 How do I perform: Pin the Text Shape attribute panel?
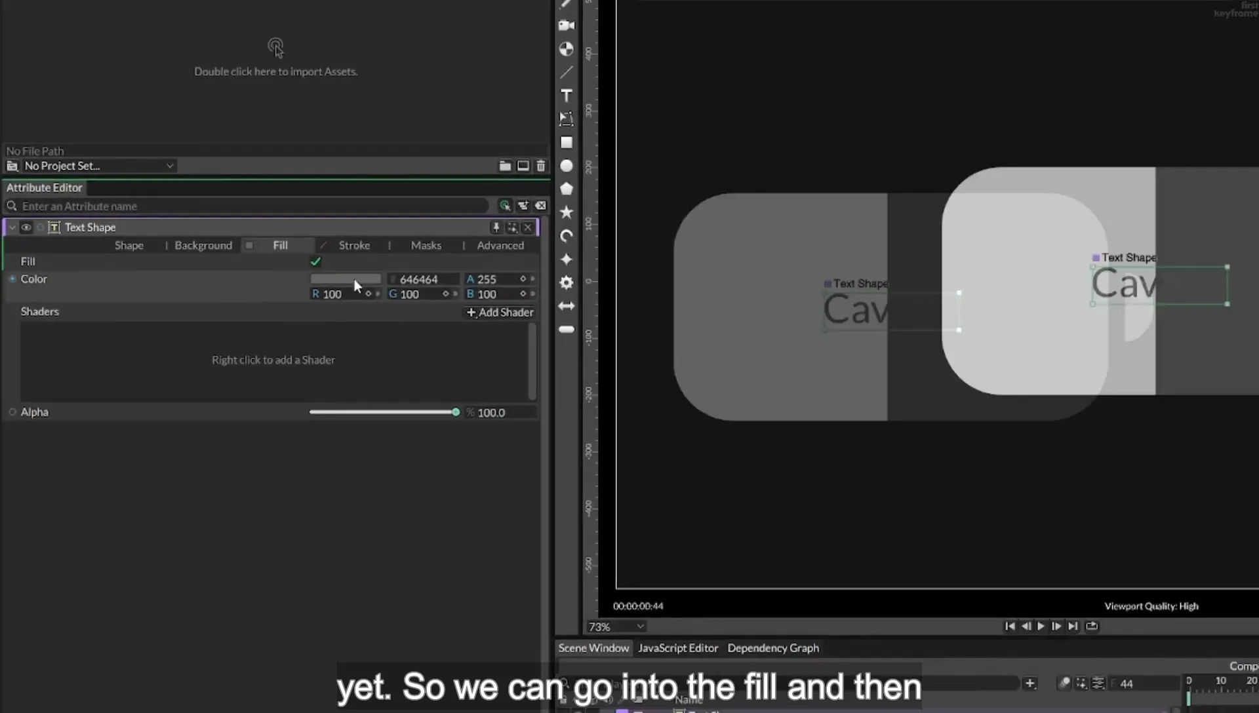click(496, 227)
